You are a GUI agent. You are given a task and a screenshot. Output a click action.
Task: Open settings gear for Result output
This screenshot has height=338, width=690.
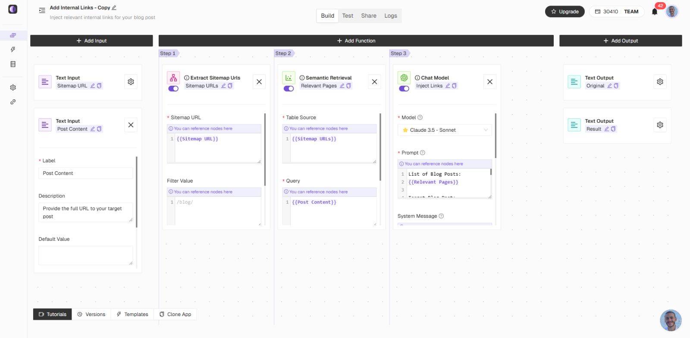(x=660, y=125)
